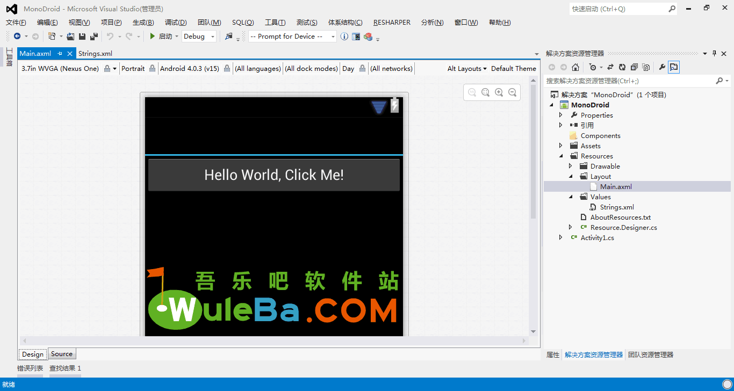The height and width of the screenshot is (391, 734).
Task: Select Strings.xml in Solution Explorer
Action: 617,207
